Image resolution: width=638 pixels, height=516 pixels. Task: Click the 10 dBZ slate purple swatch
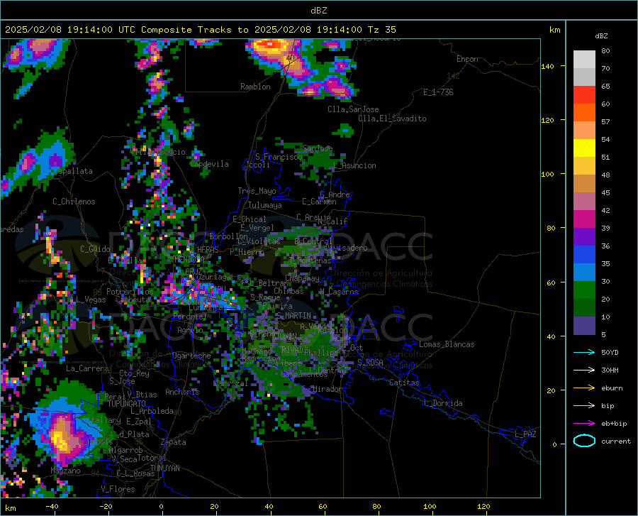click(584, 326)
